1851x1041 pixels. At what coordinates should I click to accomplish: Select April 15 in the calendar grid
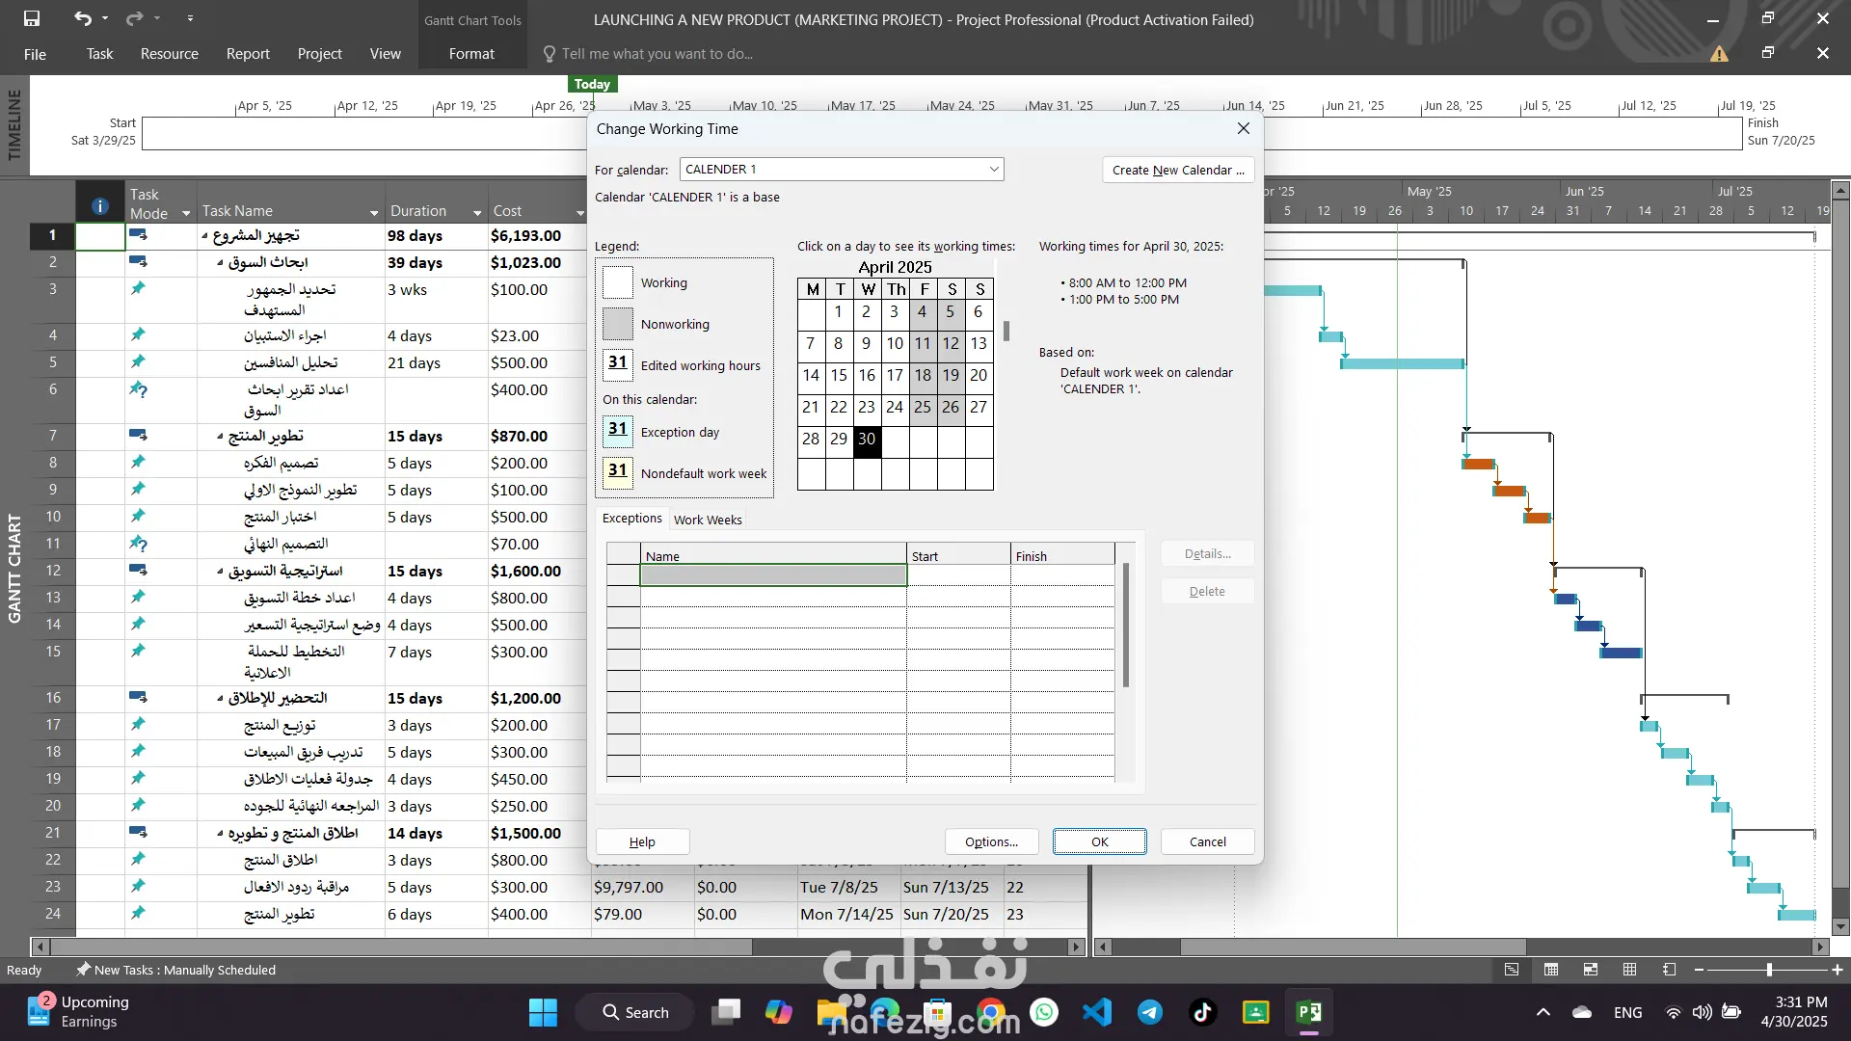click(839, 376)
